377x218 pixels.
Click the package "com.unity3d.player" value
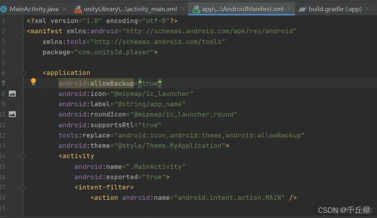(114, 52)
